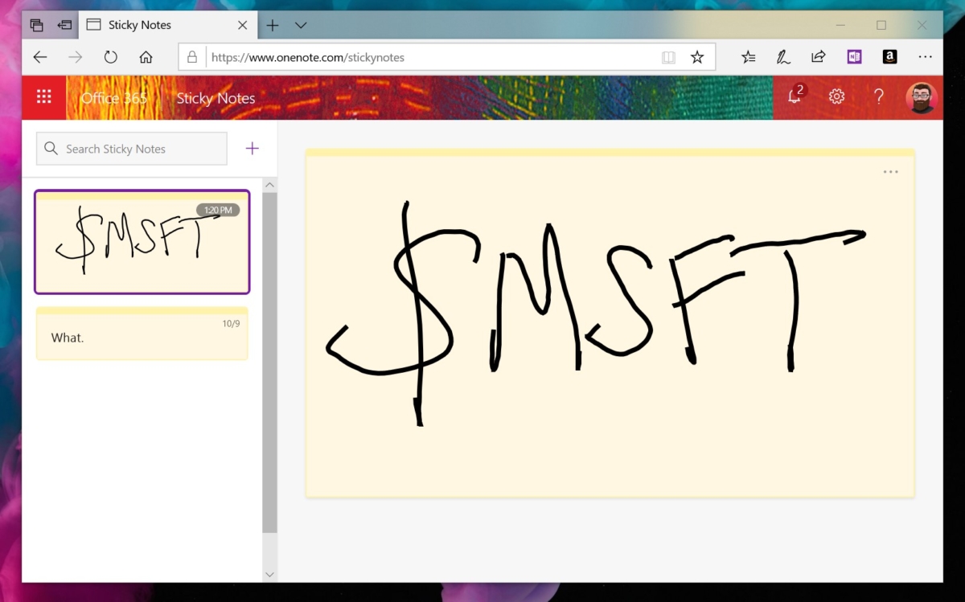Launch the OneNote extension in the toolbar

tap(853, 56)
